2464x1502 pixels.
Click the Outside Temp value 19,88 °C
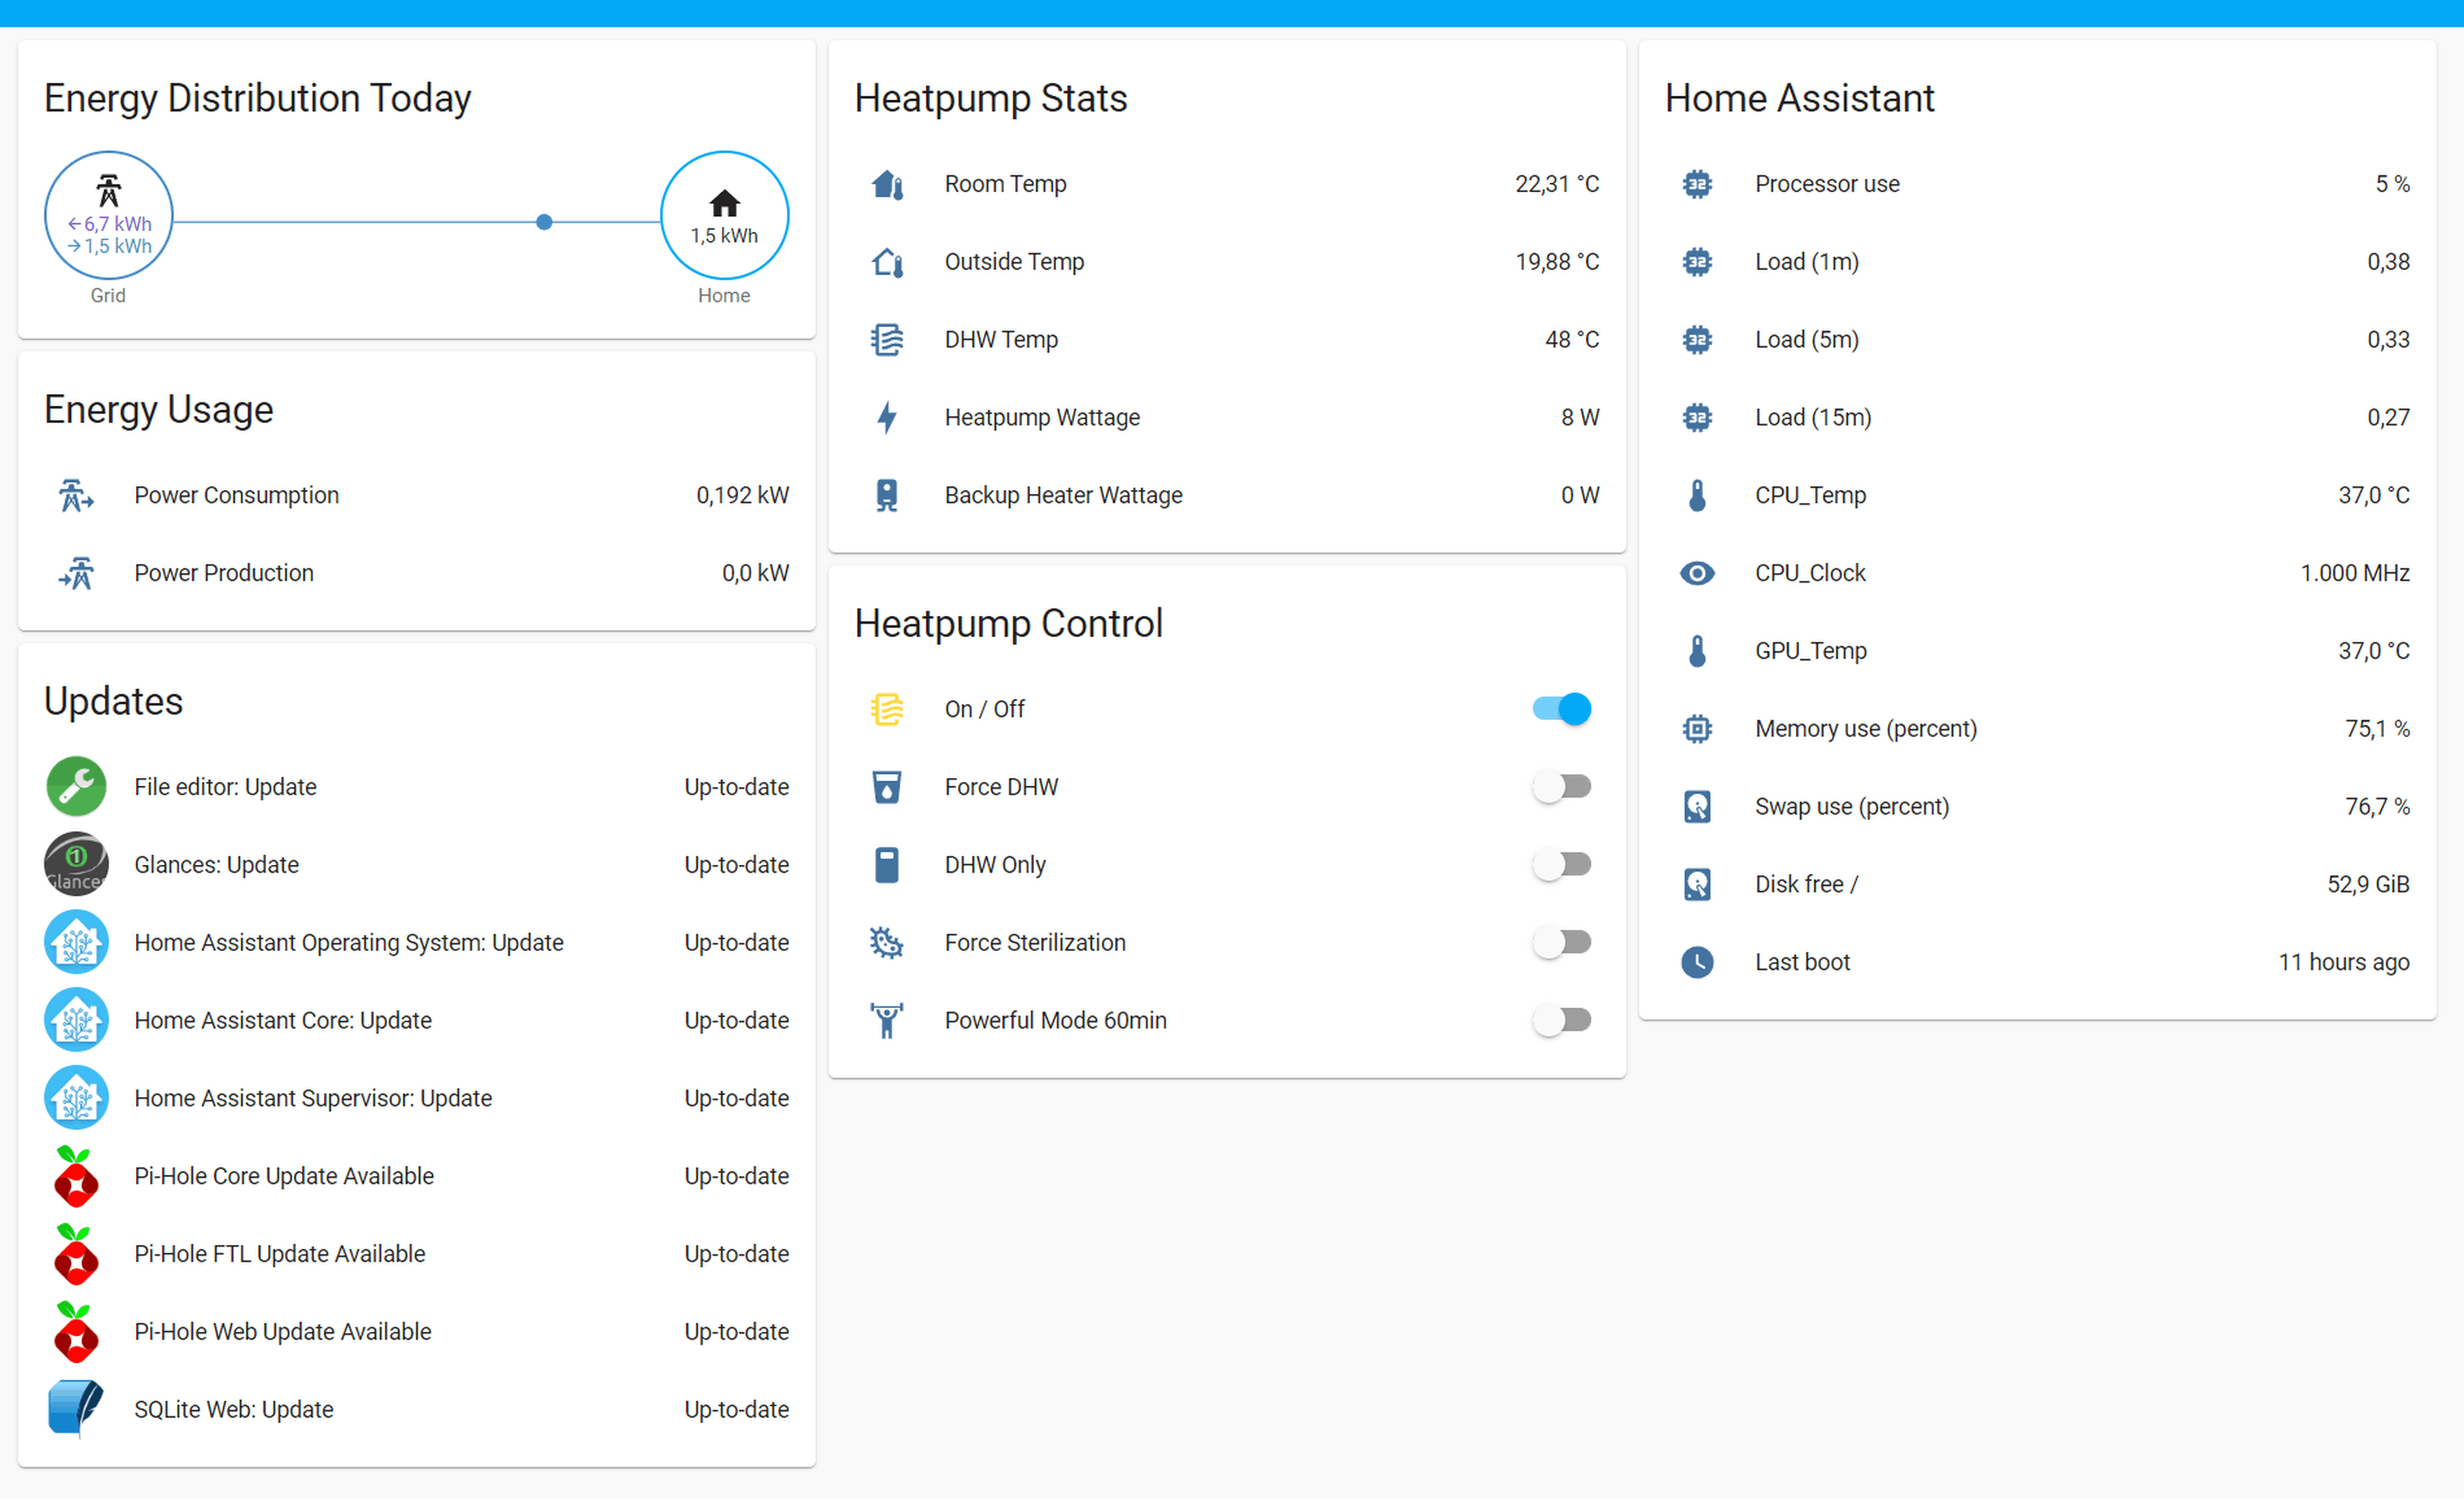[1557, 262]
